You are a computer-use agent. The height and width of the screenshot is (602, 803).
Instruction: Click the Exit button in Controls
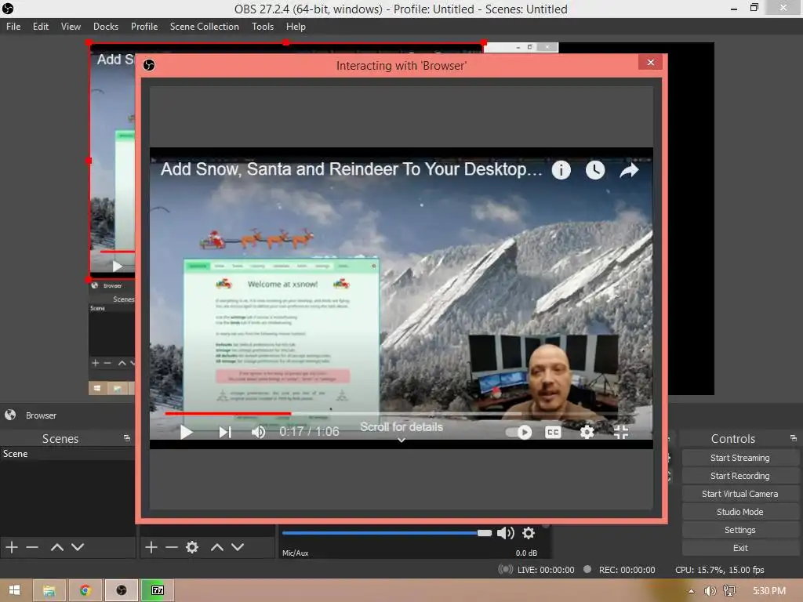click(x=740, y=548)
